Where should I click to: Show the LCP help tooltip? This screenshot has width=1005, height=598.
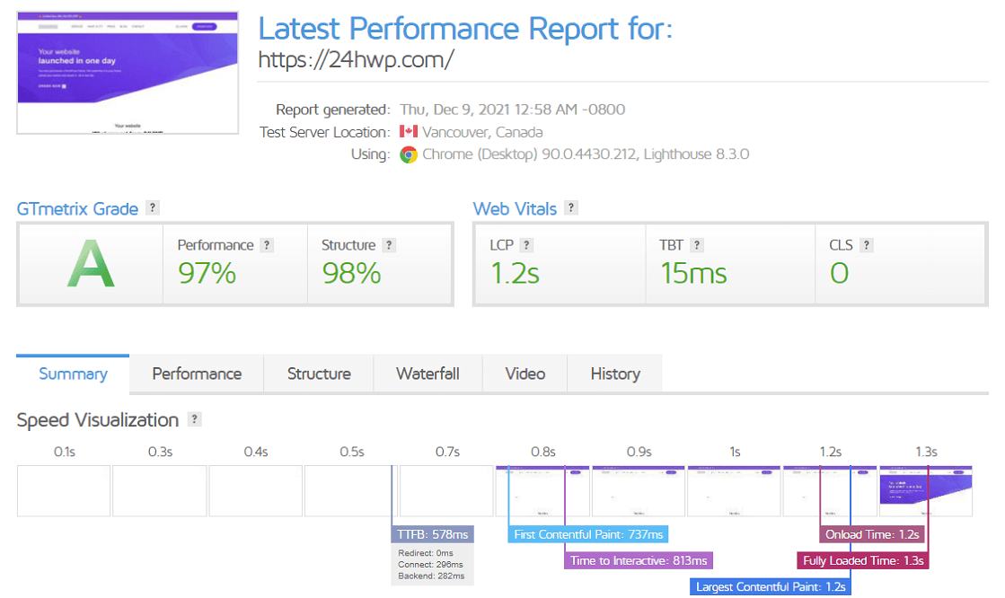(526, 245)
